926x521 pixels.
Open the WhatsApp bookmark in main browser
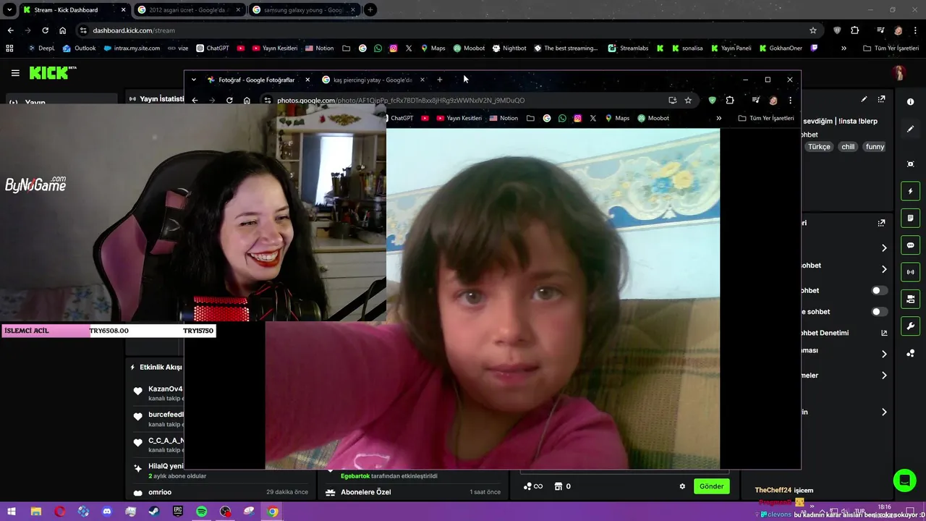pos(378,48)
